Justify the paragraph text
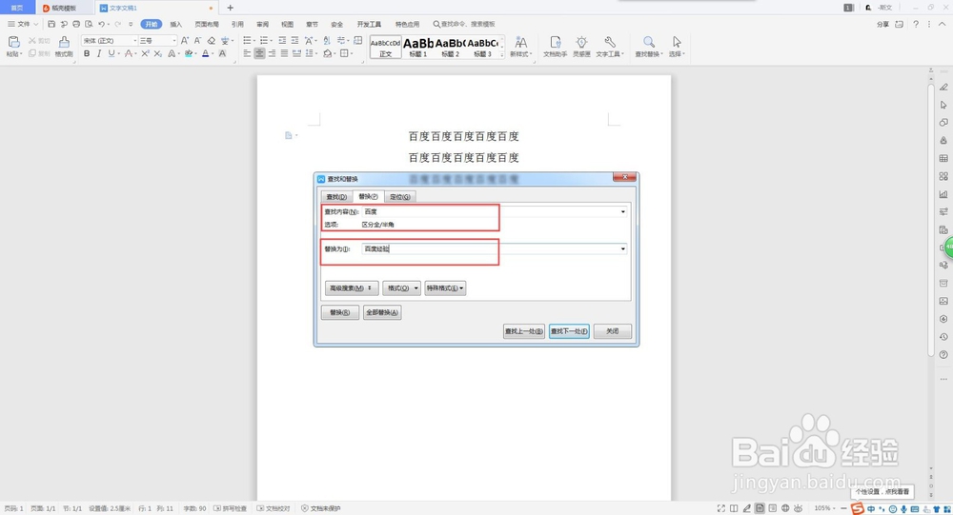 (x=284, y=53)
